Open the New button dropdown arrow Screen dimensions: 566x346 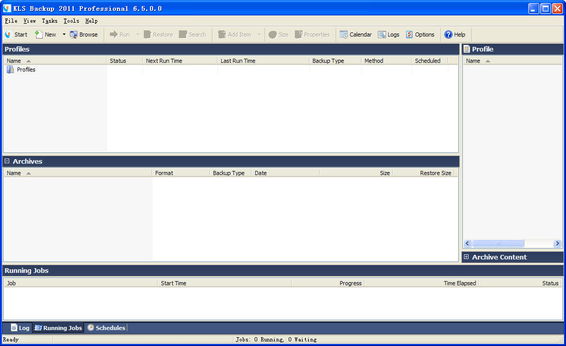(x=64, y=34)
